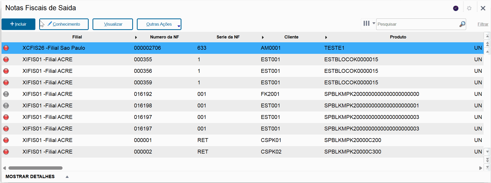The image size is (491, 183).
Task: Click the Incluir button
Action: [x=18, y=24]
